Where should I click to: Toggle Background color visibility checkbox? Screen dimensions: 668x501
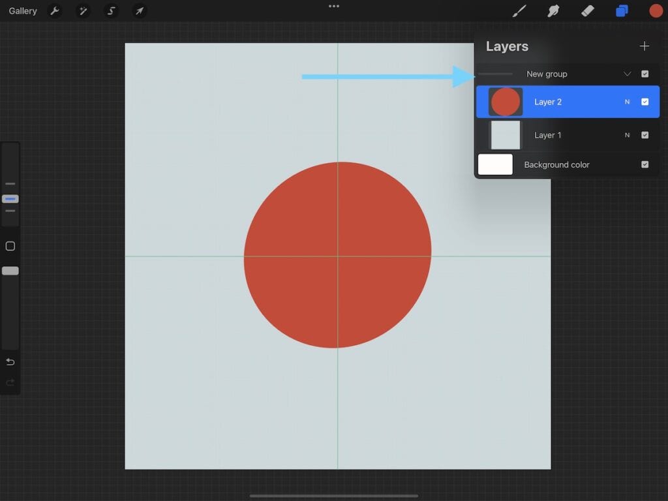[x=645, y=164]
